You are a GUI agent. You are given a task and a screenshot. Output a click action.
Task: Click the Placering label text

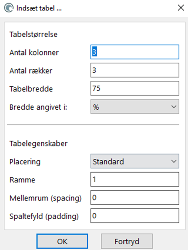pos(25,162)
